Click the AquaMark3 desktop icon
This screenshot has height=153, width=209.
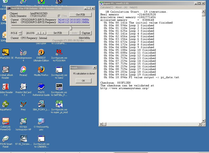click(5, 104)
